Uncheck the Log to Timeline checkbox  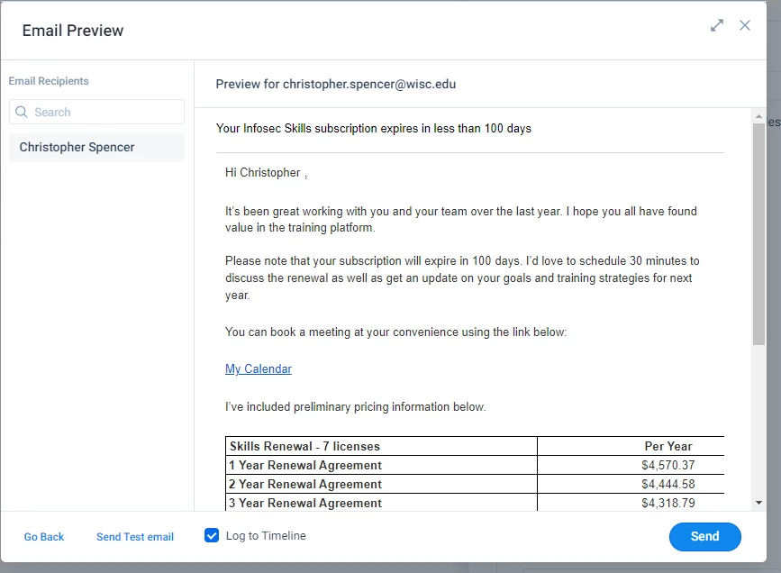click(212, 536)
